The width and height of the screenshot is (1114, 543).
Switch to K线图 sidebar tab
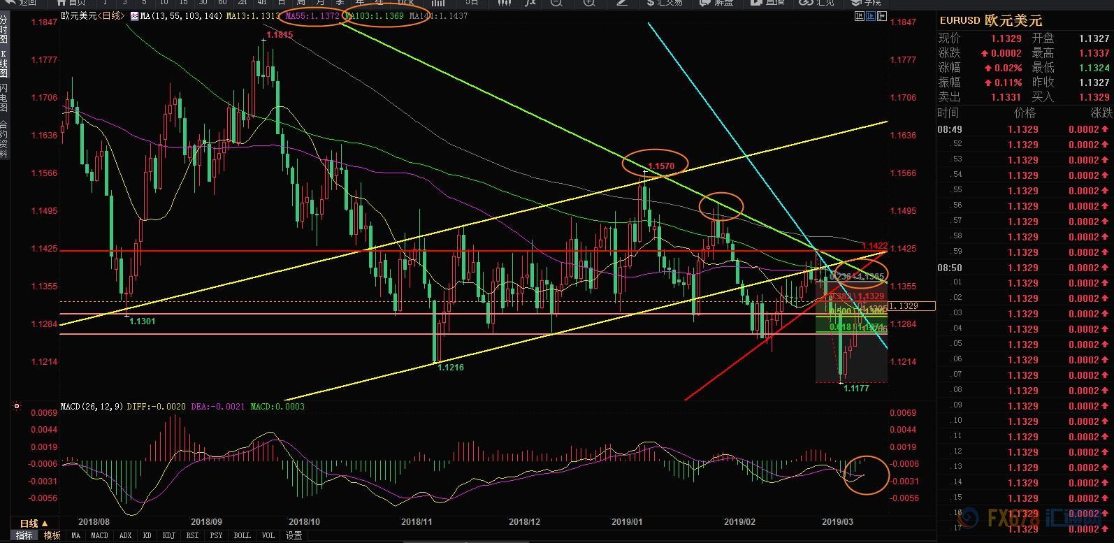point(3,64)
